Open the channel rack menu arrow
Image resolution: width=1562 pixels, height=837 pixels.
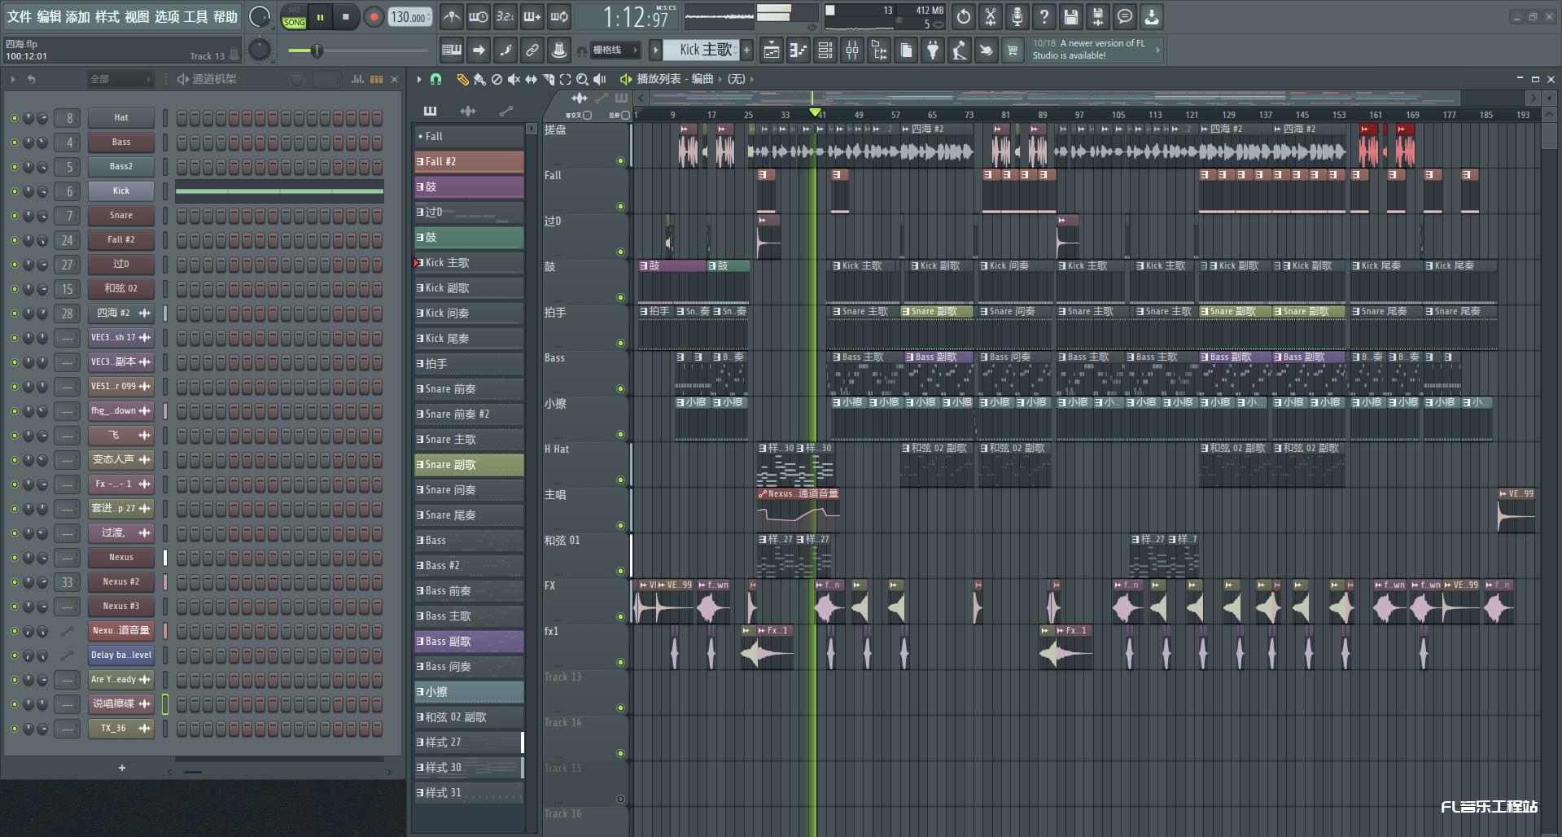(x=13, y=79)
